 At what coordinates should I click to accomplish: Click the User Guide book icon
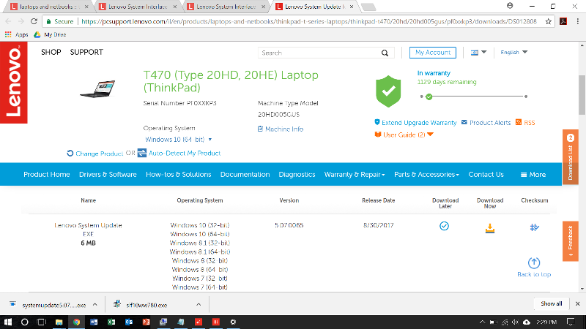click(x=378, y=135)
